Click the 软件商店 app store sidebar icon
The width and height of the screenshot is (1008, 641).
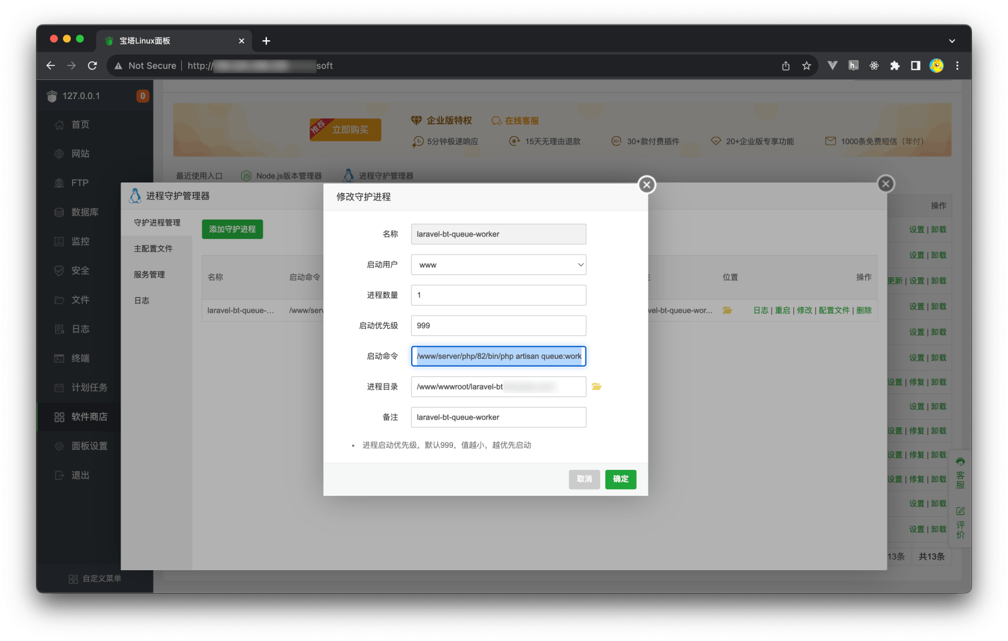click(x=59, y=417)
